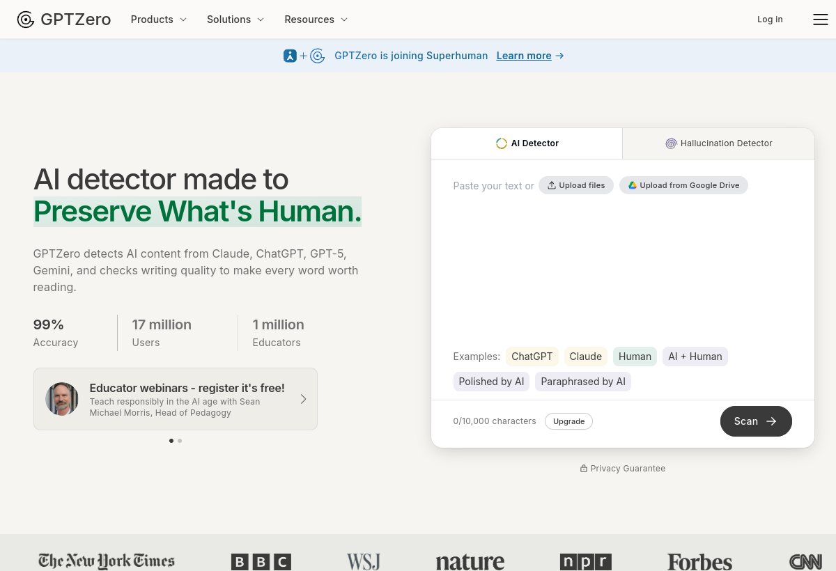Viewport: 836px width, 571px height.
Task: Click the Privacy Guarantee lock icon
Action: (584, 469)
